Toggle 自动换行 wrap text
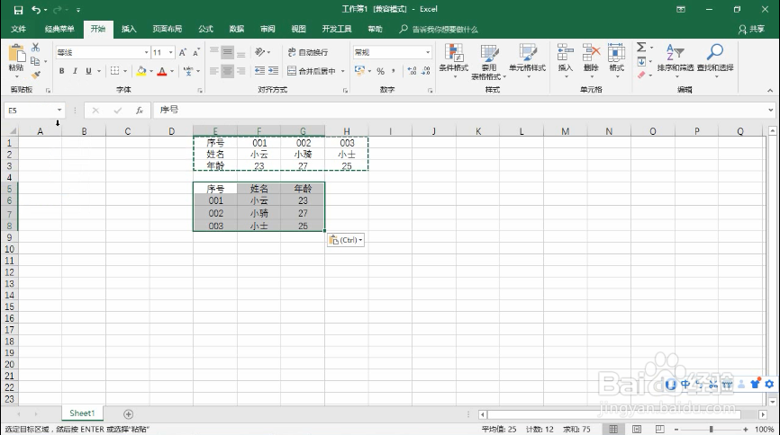Screen dimensions: 780x435 [x=308, y=52]
